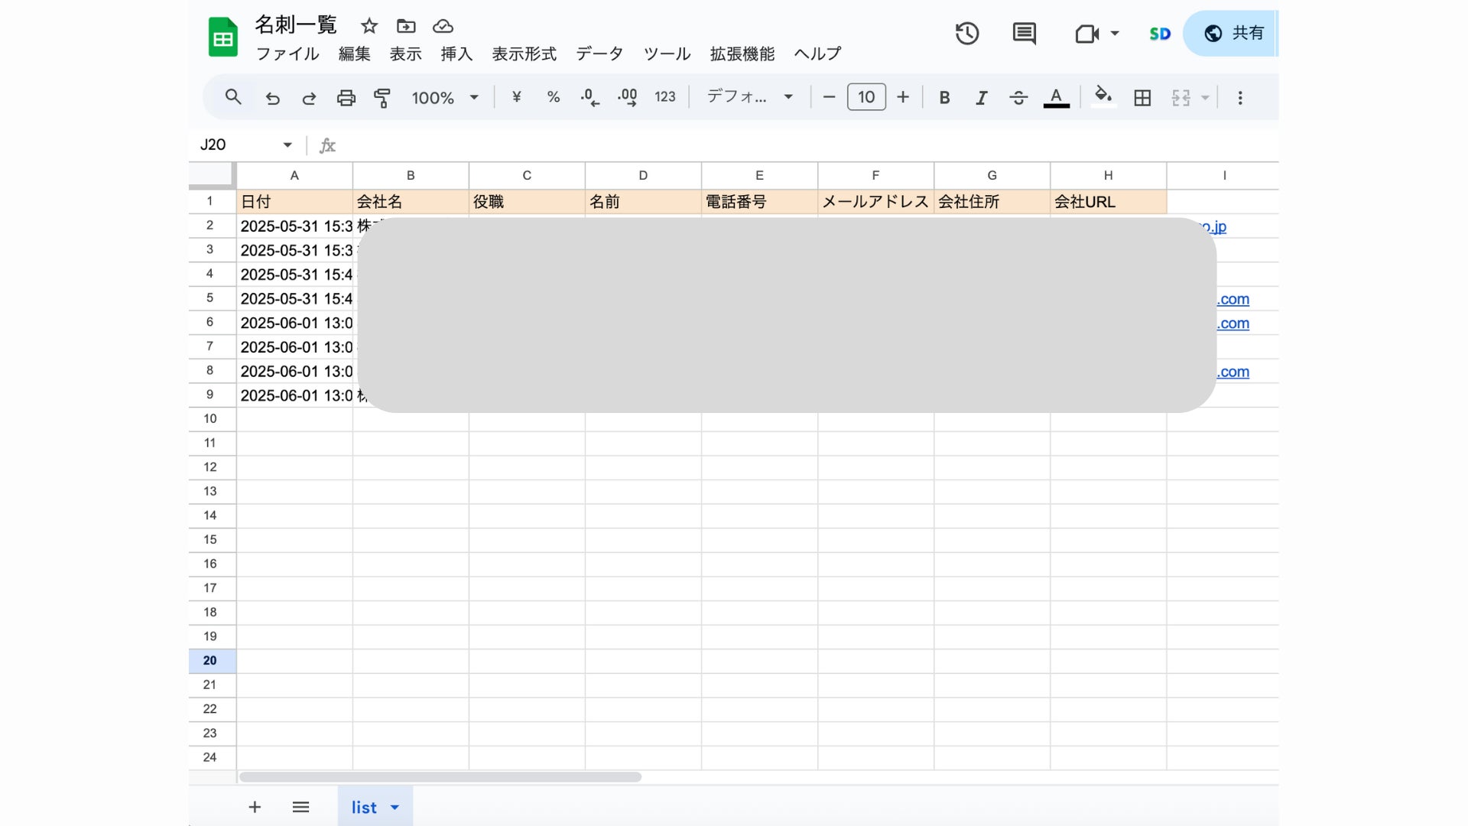Click the borders grid icon
1468x826 pixels.
[1142, 98]
